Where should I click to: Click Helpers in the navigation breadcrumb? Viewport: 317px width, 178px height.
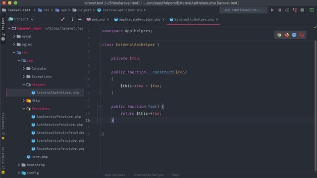tap(85, 10)
